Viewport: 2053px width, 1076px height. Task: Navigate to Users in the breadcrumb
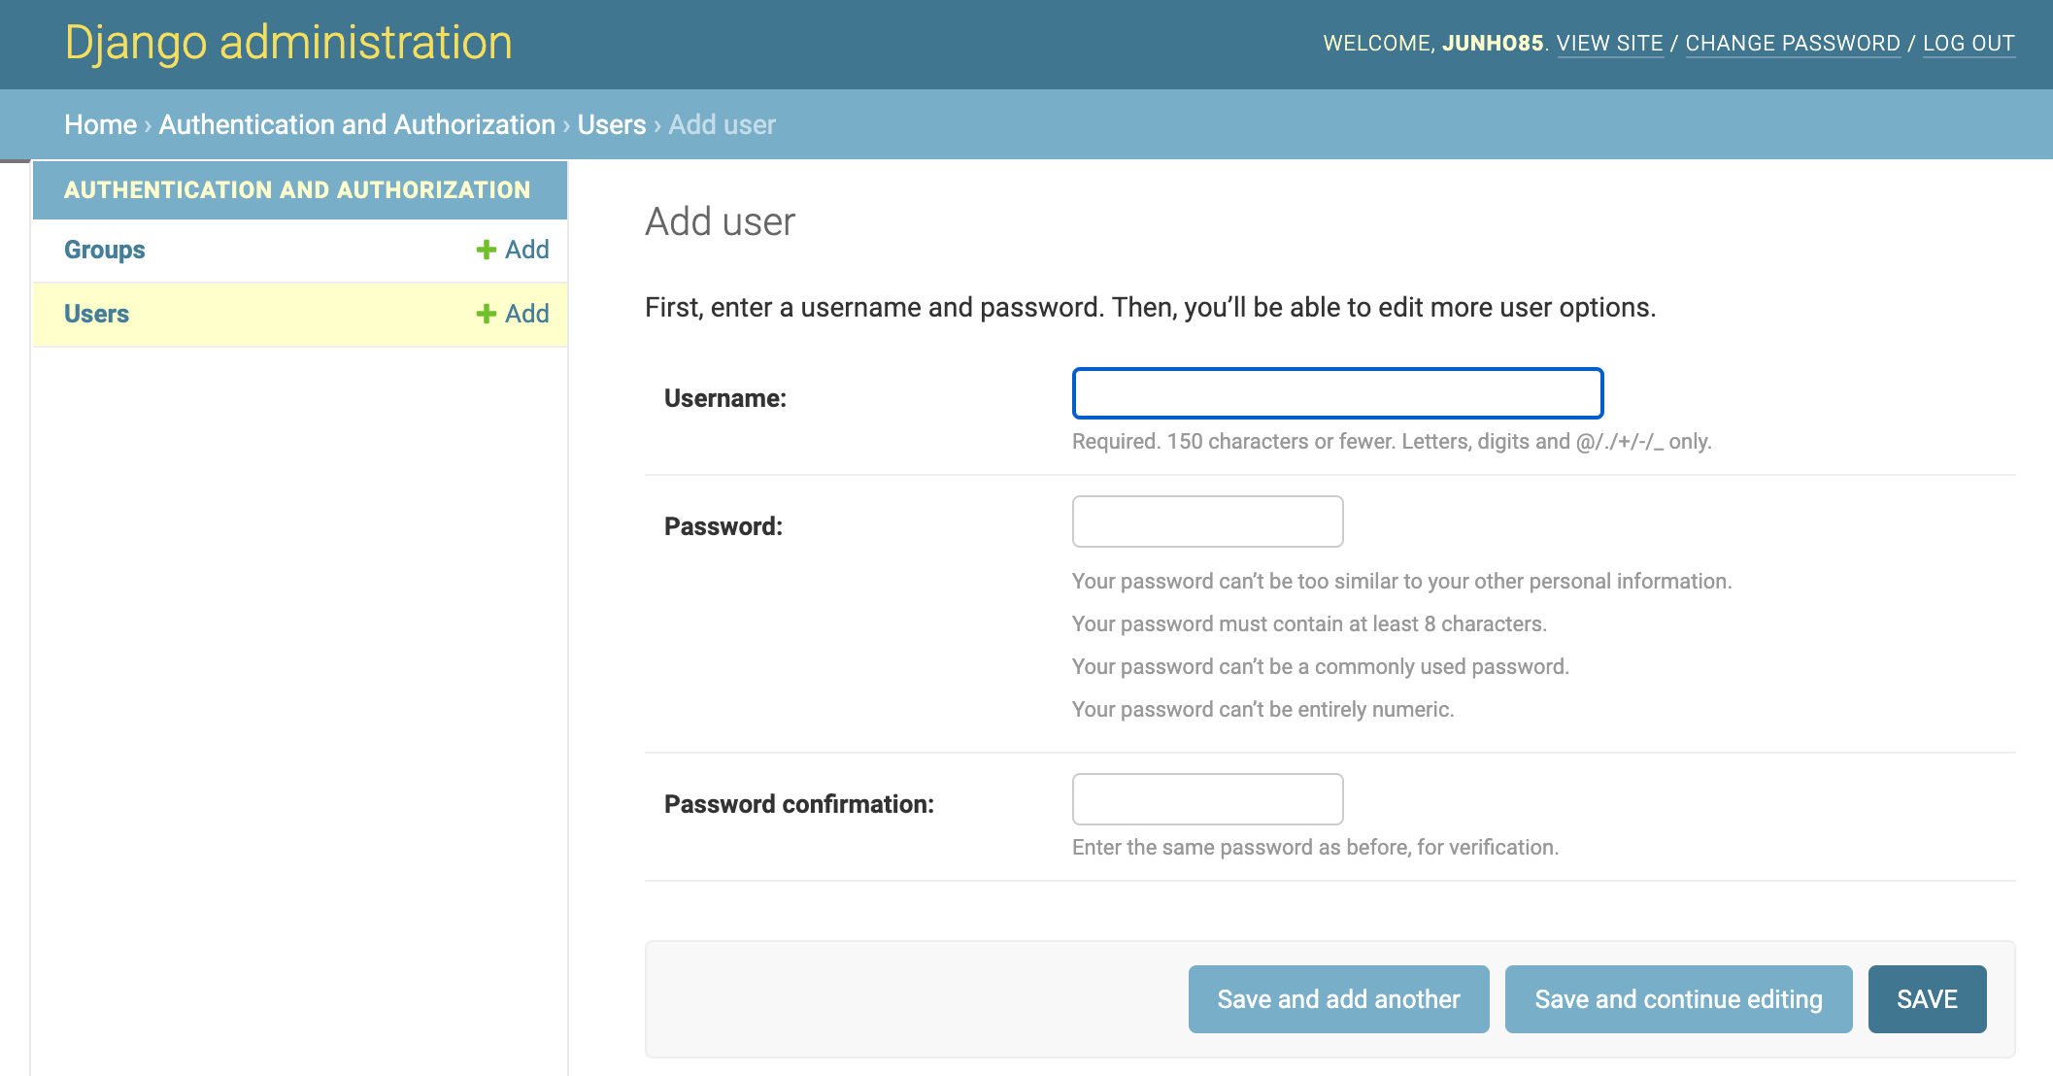click(x=611, y=125)
